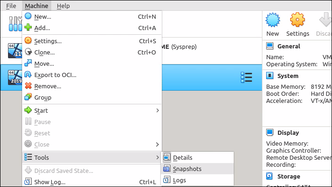Open the File menu
This screenshot has height=187, width=332.
pos(11,6)
